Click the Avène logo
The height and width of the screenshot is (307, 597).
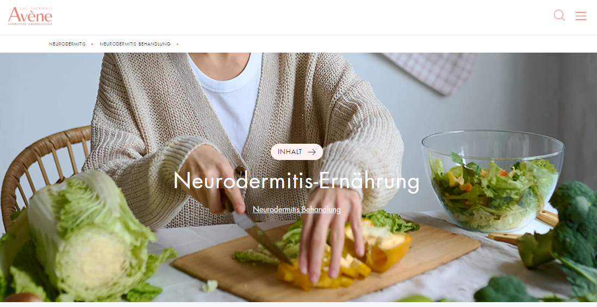30,16
